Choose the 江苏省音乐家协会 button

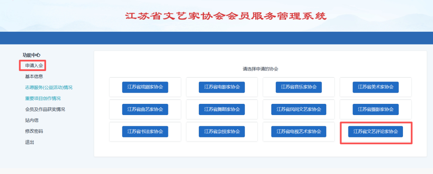point(299,87)
